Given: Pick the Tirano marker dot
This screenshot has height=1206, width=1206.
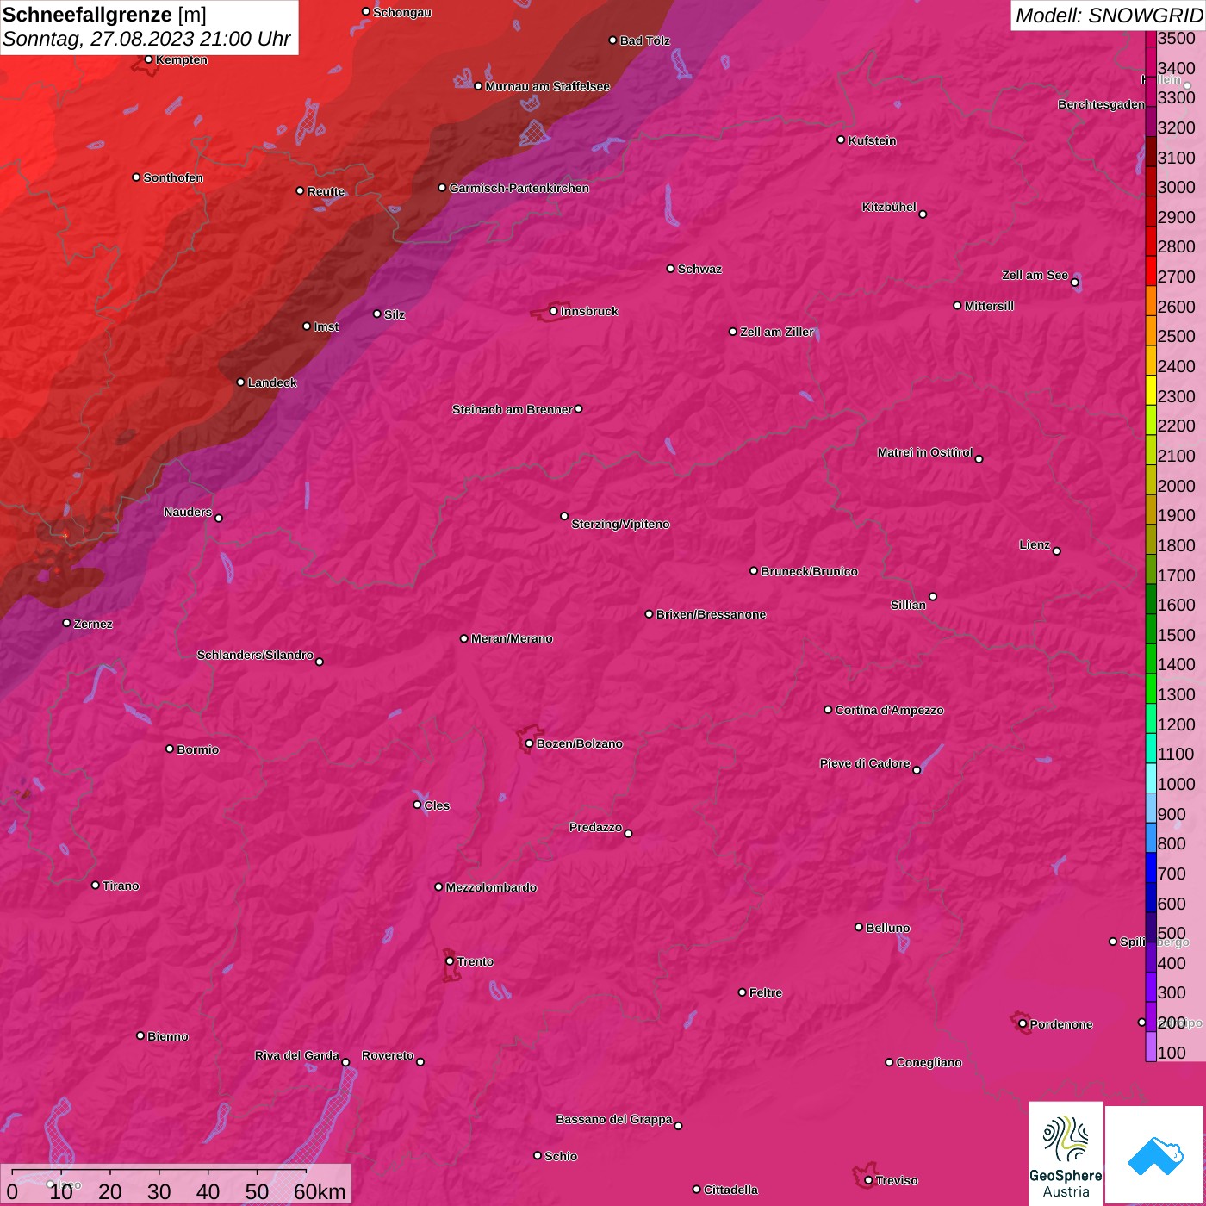Looking at the screenshot, I should (x=96, y=885).
